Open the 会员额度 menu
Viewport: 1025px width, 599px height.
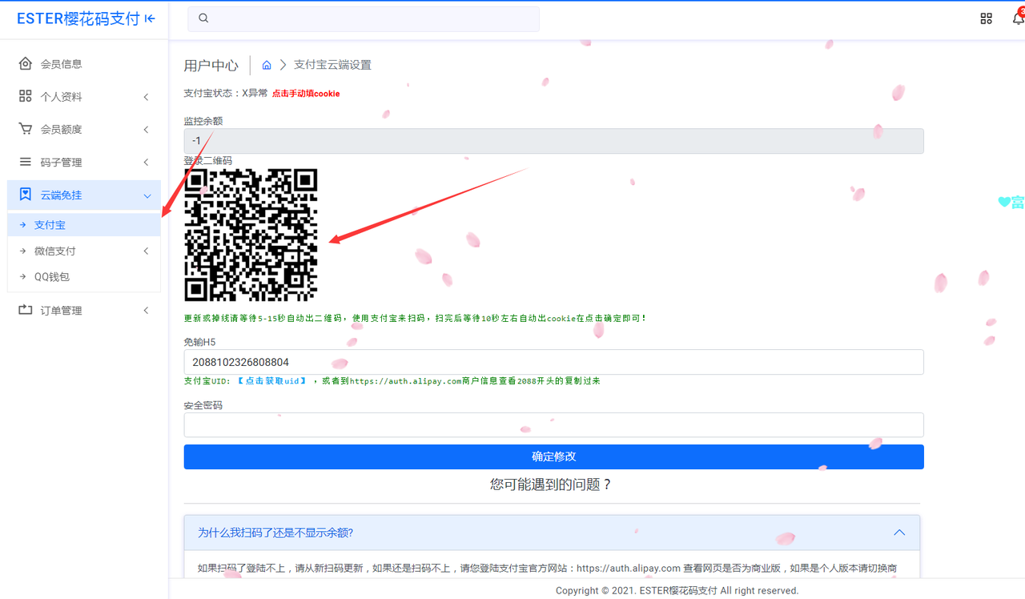pyautogui.click(x=84, y=129)
